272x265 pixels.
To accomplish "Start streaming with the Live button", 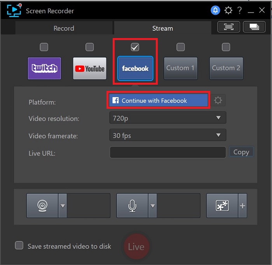I will [136, 246].
